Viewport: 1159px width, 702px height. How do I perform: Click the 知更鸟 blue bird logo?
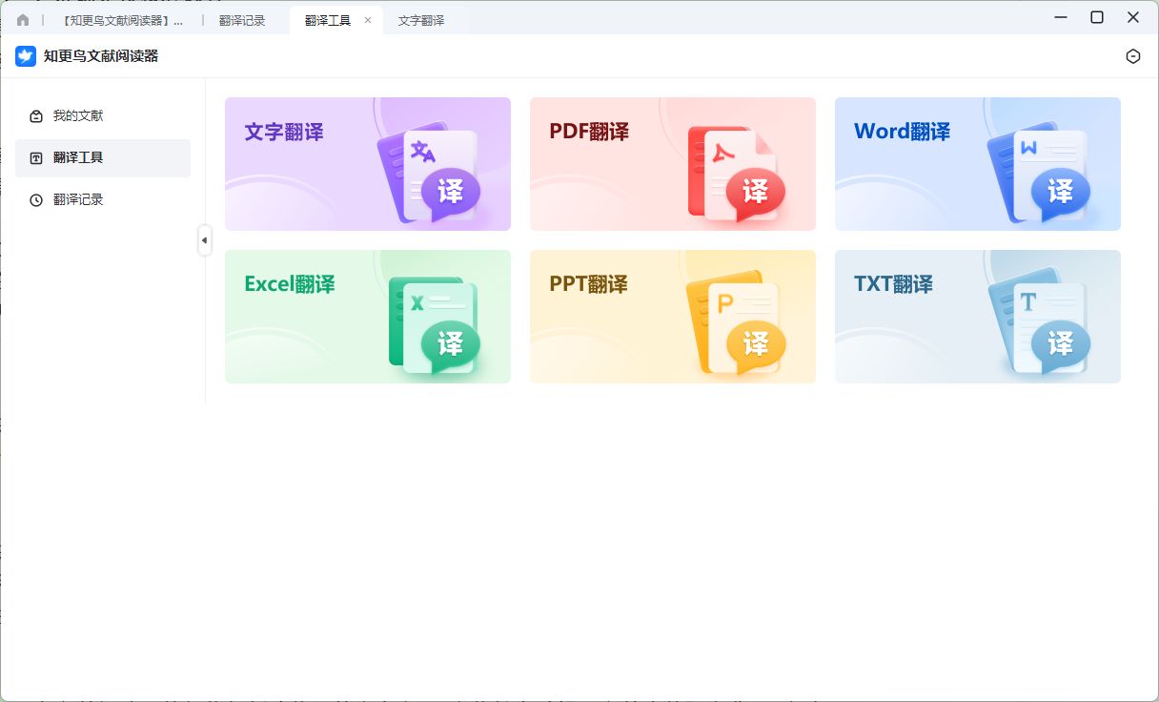(x=26, y=56)
